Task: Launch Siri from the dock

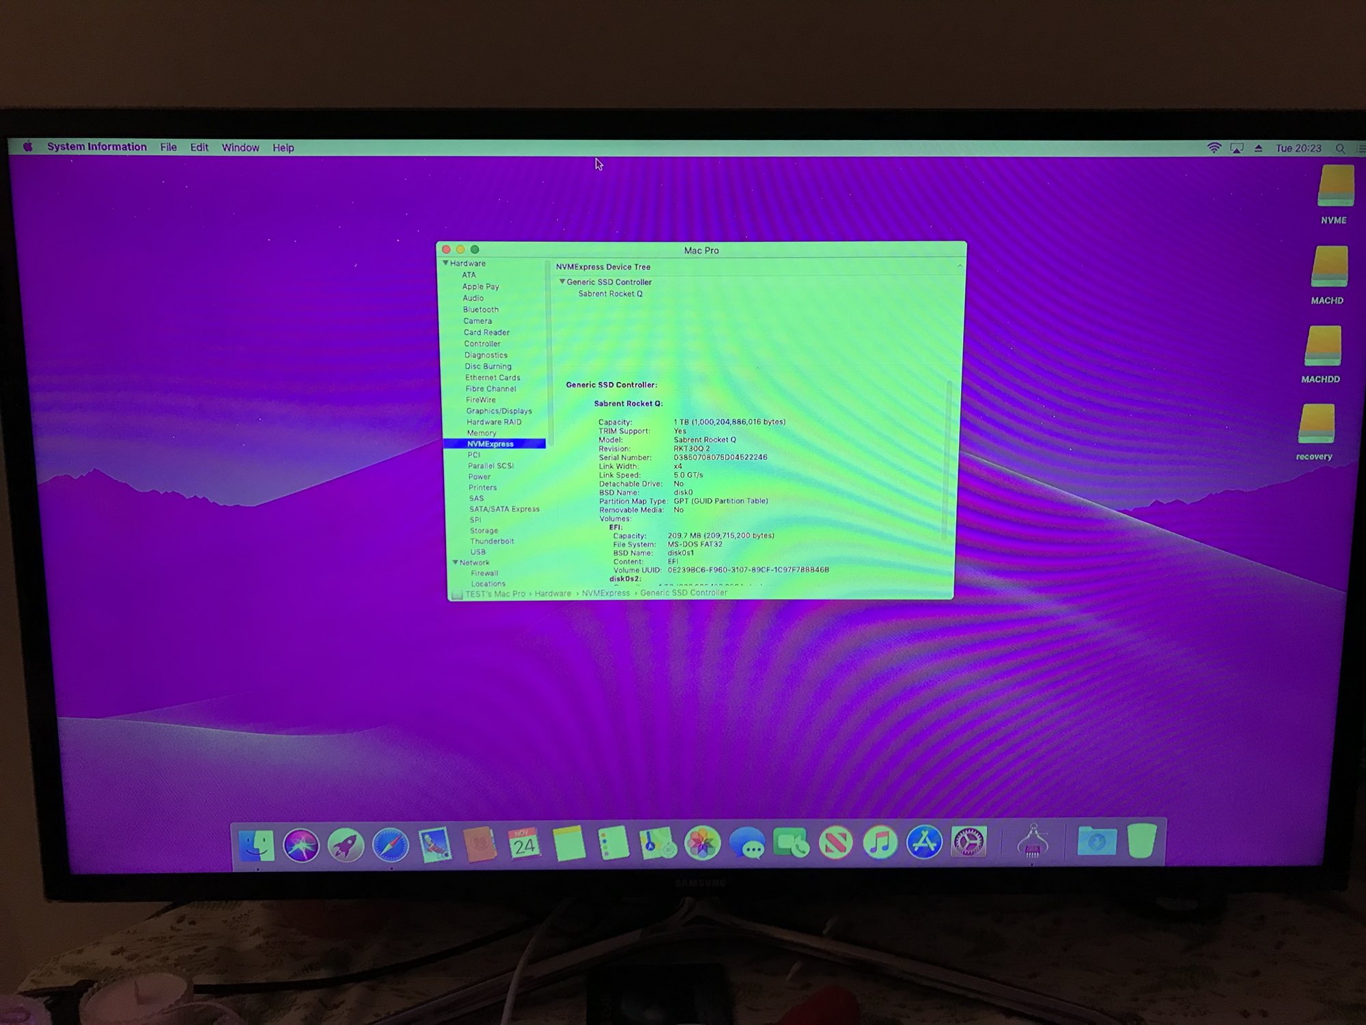Action: coord(301,845)
